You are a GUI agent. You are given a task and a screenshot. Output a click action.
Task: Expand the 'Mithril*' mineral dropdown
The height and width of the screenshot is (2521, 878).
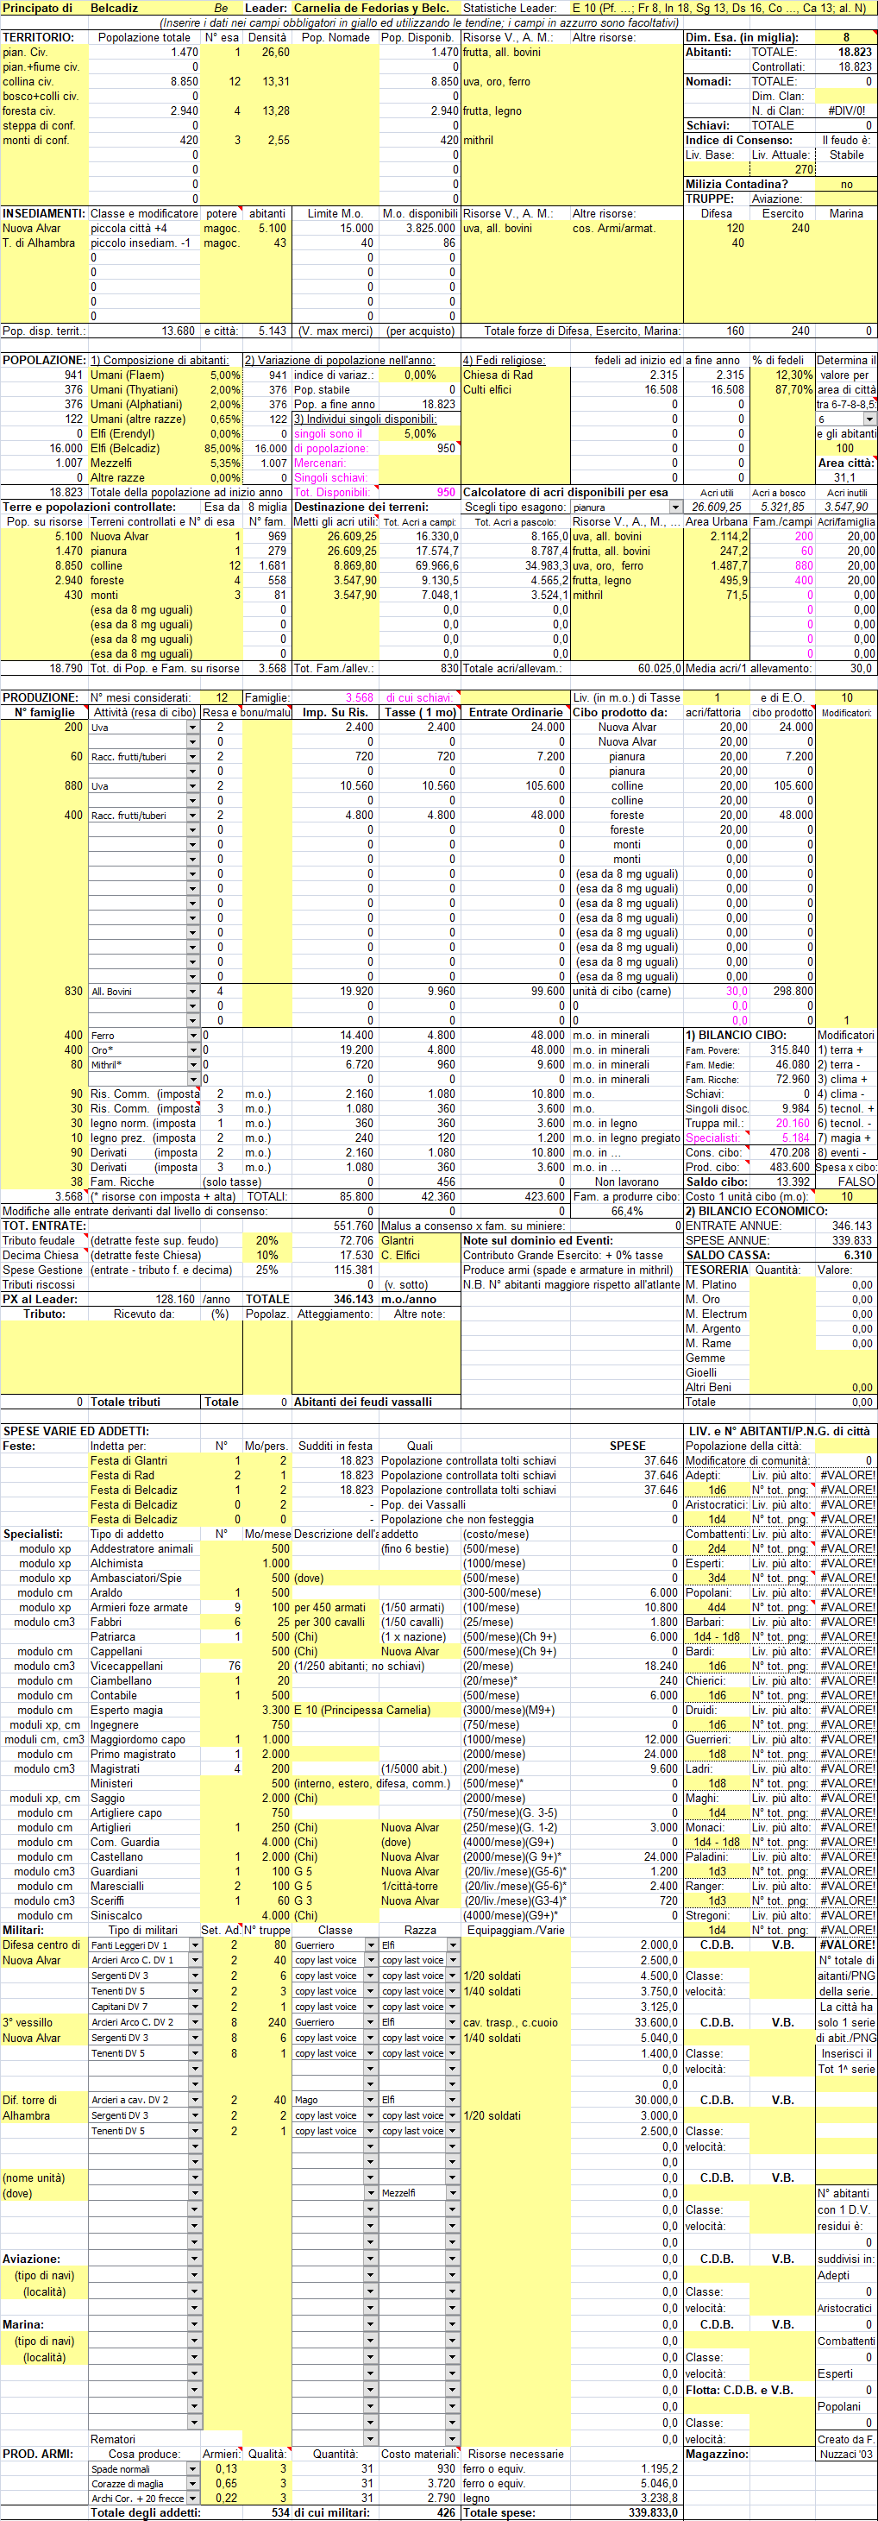pos(193,1065)
